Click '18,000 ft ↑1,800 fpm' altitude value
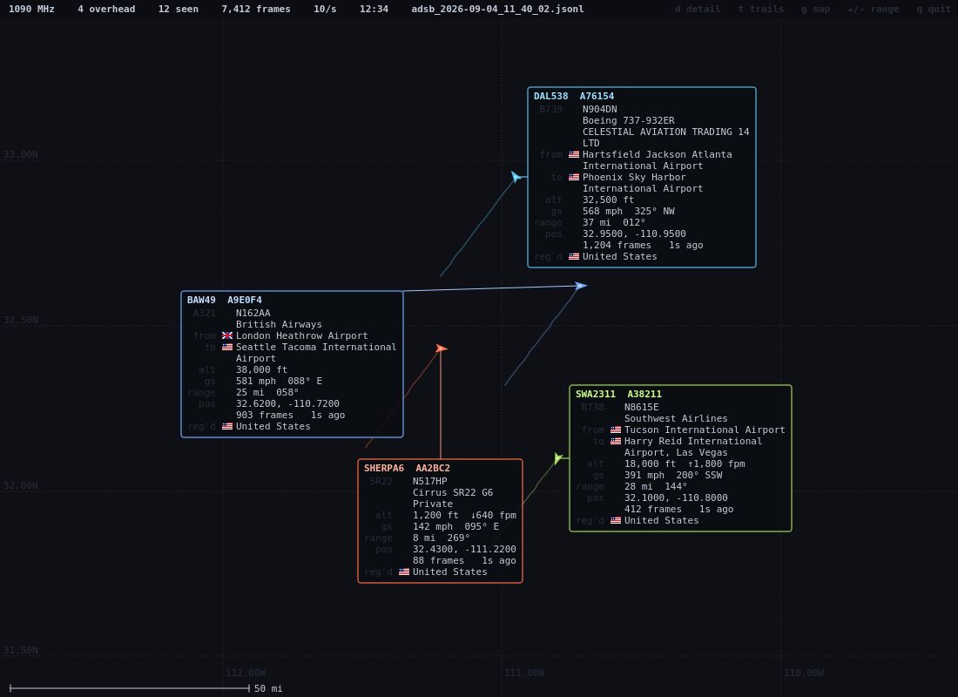This screenshot has height=697, width=958. coord(685,464)
